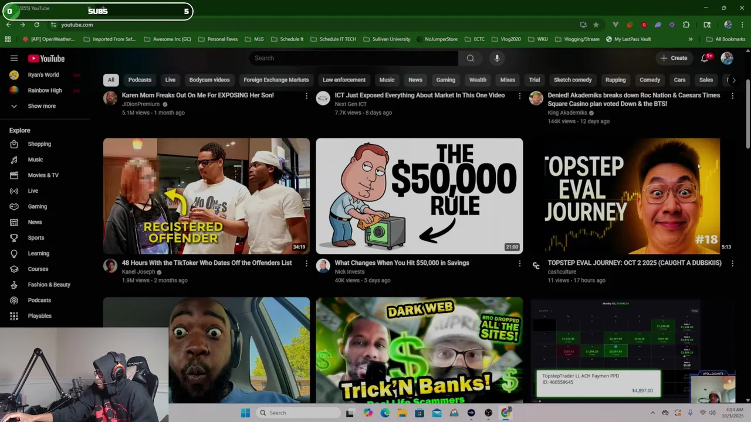Screen dimensions: 751x422
Task: Click the Create button
Action: pyautogui.click(x=674, y=58)
